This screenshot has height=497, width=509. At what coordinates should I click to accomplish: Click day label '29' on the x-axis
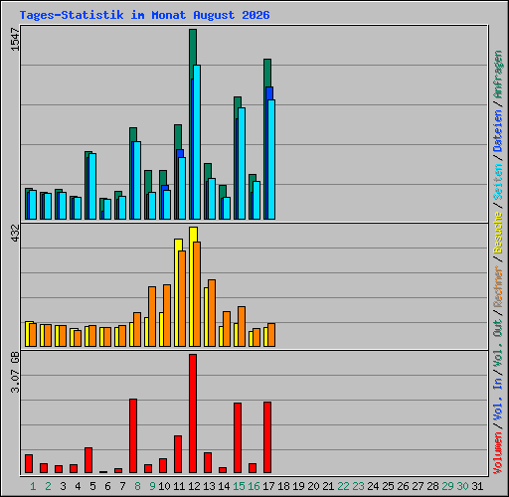(x=447, y=486)
